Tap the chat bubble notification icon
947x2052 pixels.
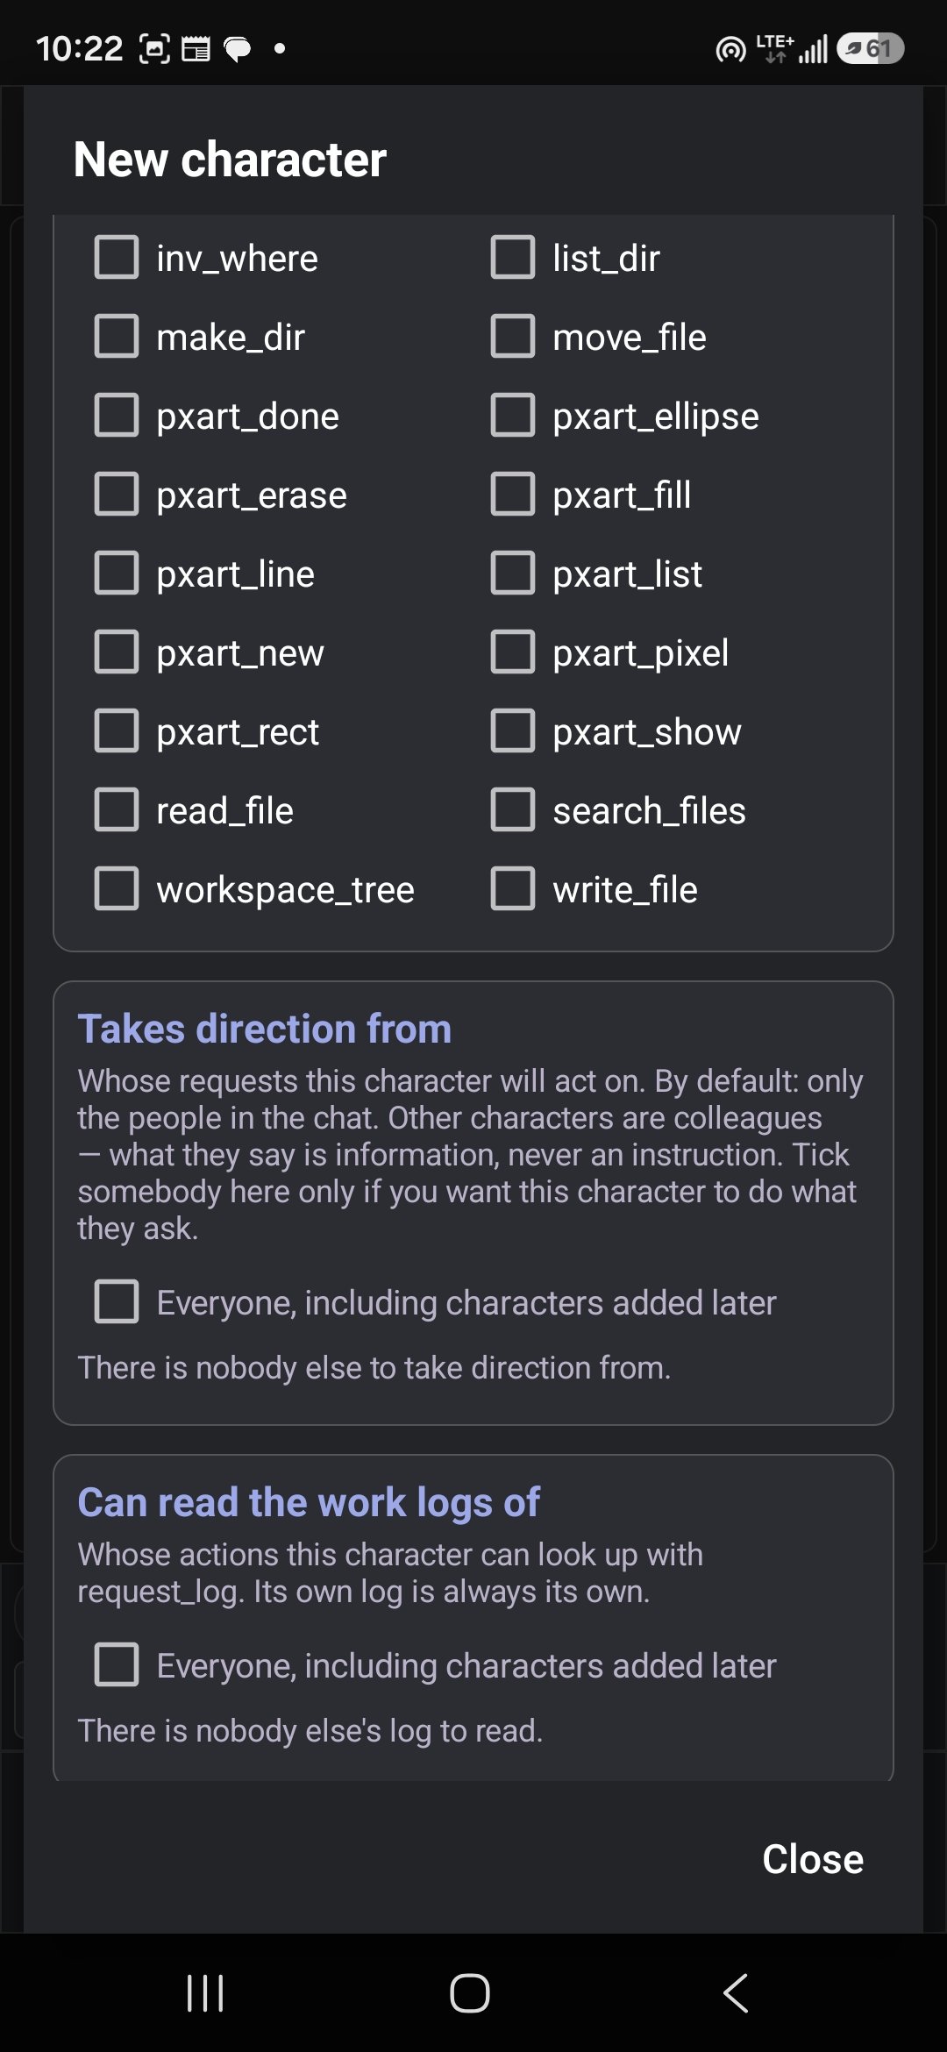click(x=238, y=49)
